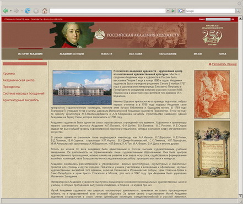Open the ИСТОРИЯ АКАДЕМИИ menu tab
The image size is (243, 204).
[x=30, y=54]
